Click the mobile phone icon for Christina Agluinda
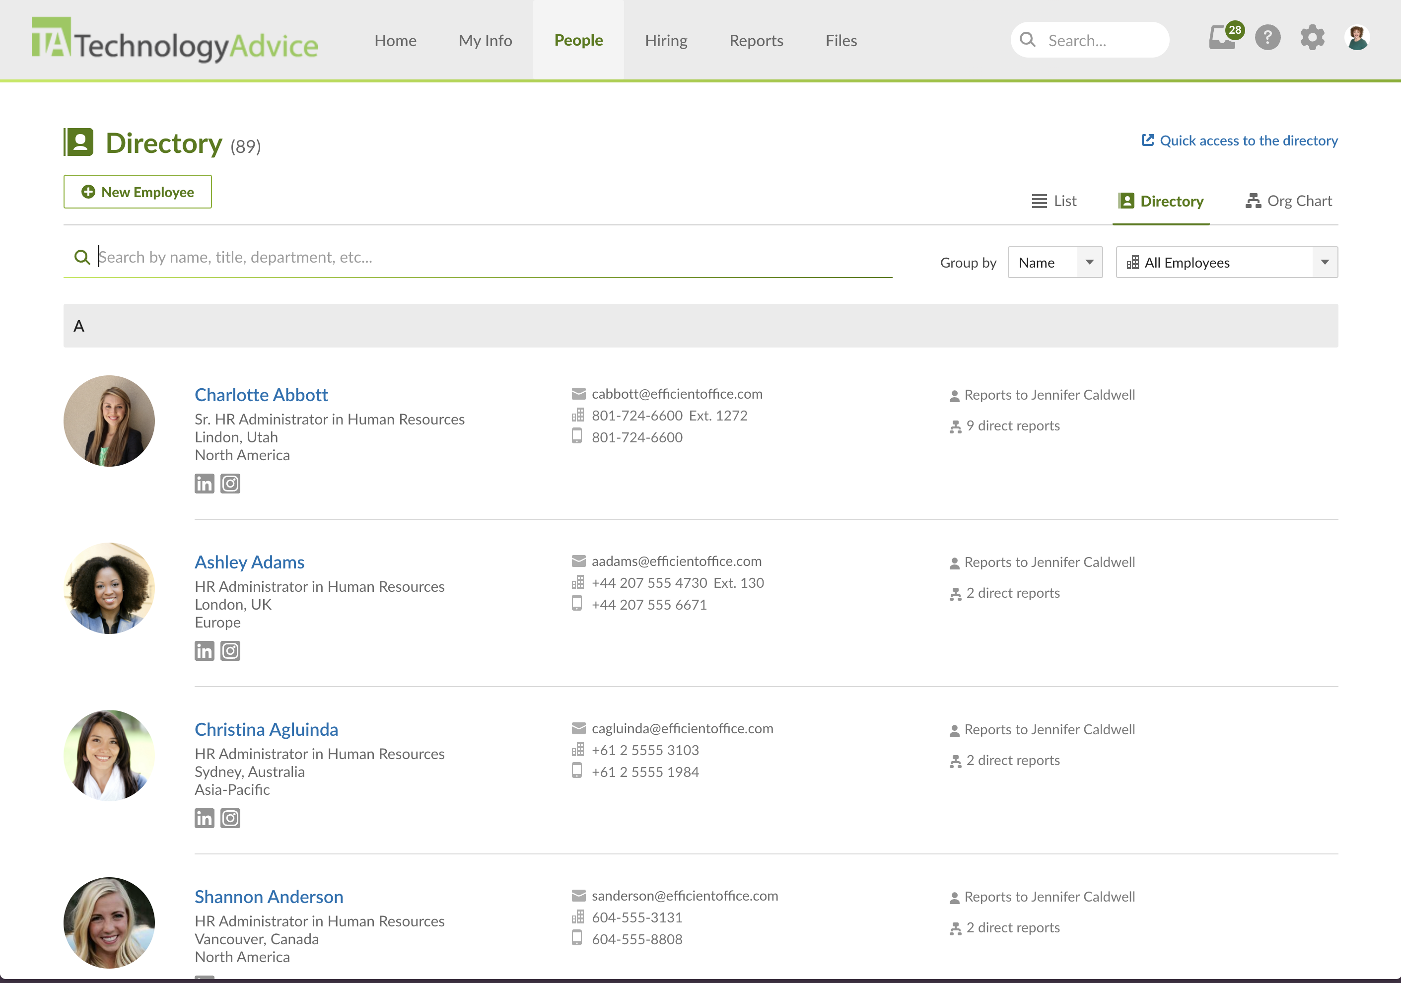 (x=576, y=771)
